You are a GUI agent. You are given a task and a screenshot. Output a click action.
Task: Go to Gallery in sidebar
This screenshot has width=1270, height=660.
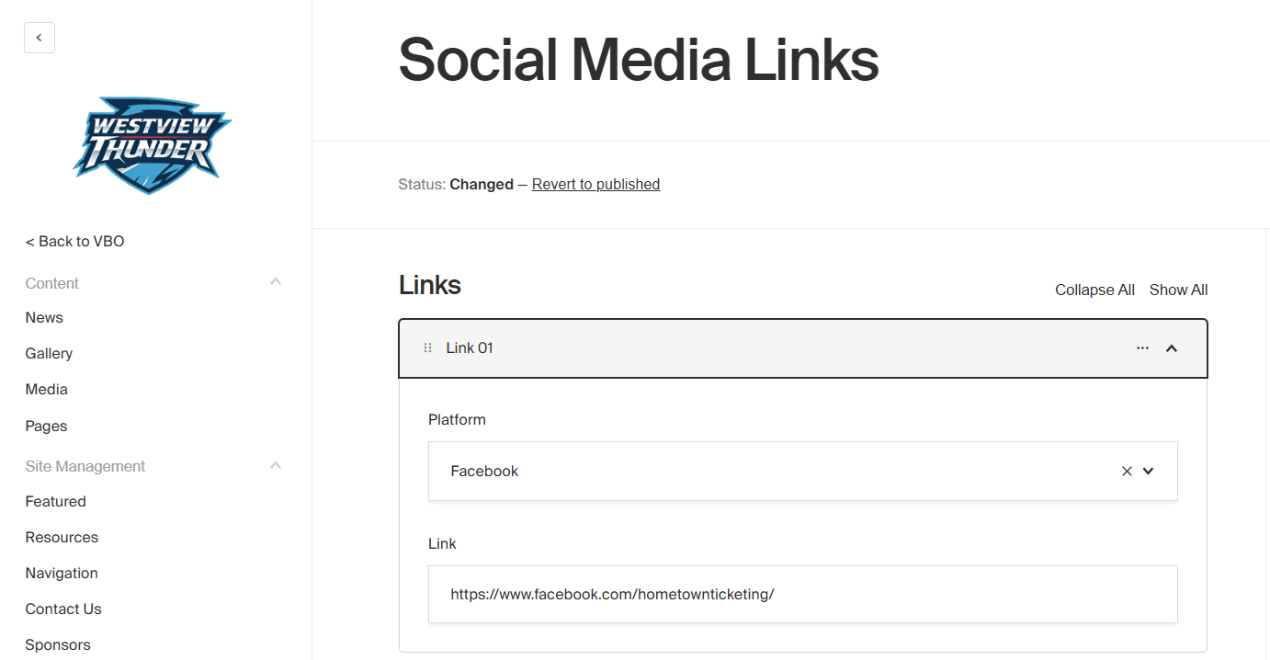point(49,354)
